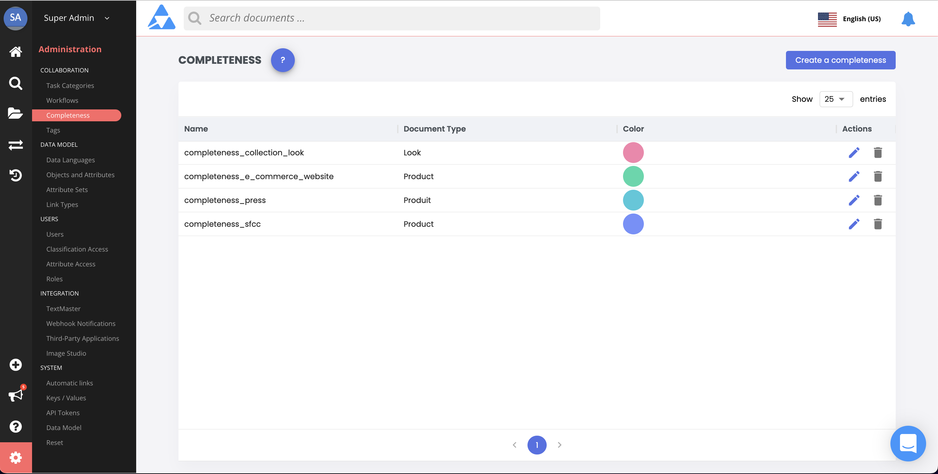This screenshot has width=938, height=474.
Task: Open settings gear icon in rail
Action: [16, 457]
